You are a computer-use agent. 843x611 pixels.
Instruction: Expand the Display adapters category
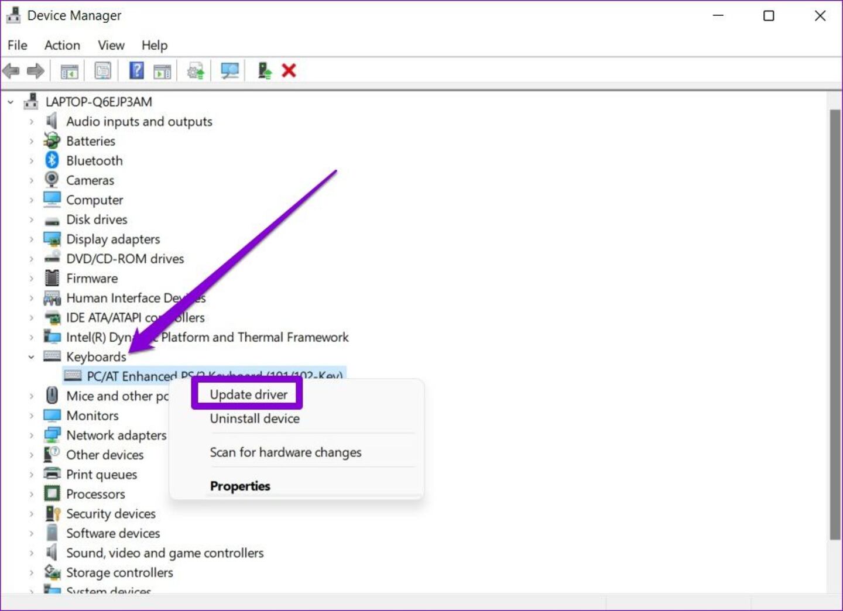click(x=31, y=239)
